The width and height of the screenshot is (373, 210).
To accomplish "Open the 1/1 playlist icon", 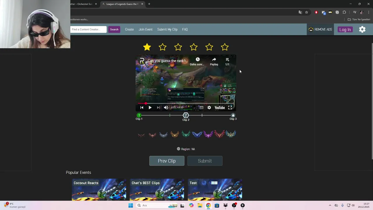I will pyautogui.click(x=227, y=60).
